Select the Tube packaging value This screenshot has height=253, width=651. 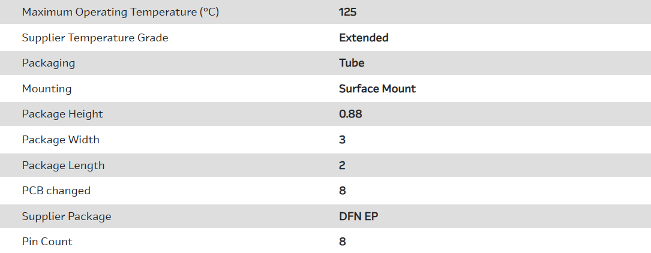352,63
